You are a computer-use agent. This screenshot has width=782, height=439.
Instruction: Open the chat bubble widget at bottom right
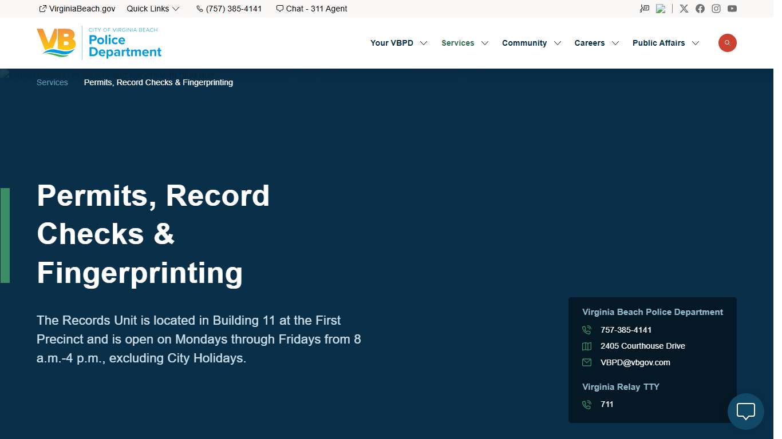click(x=745, y=412)
